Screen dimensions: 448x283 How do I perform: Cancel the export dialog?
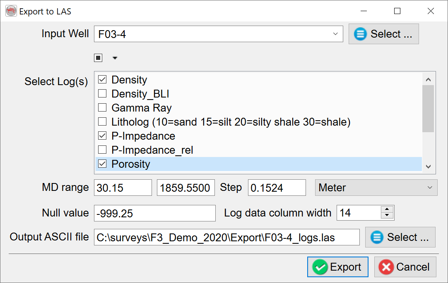tap(405, 267)
